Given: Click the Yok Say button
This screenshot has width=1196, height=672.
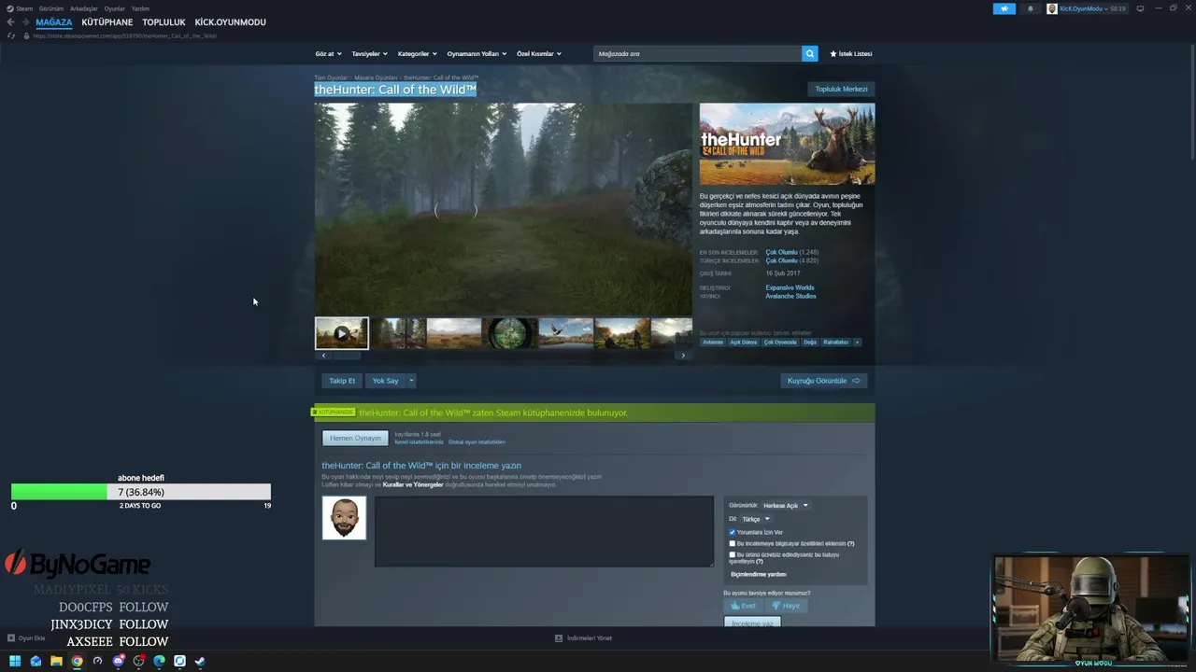Looking at the screenshot, I should click(385, 381).
